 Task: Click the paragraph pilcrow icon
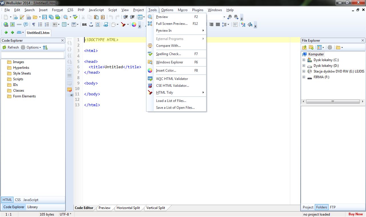coord(33,25)
